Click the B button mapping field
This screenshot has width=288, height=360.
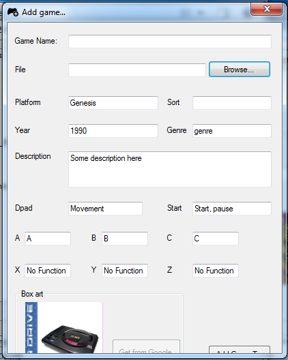pos(125,239)
